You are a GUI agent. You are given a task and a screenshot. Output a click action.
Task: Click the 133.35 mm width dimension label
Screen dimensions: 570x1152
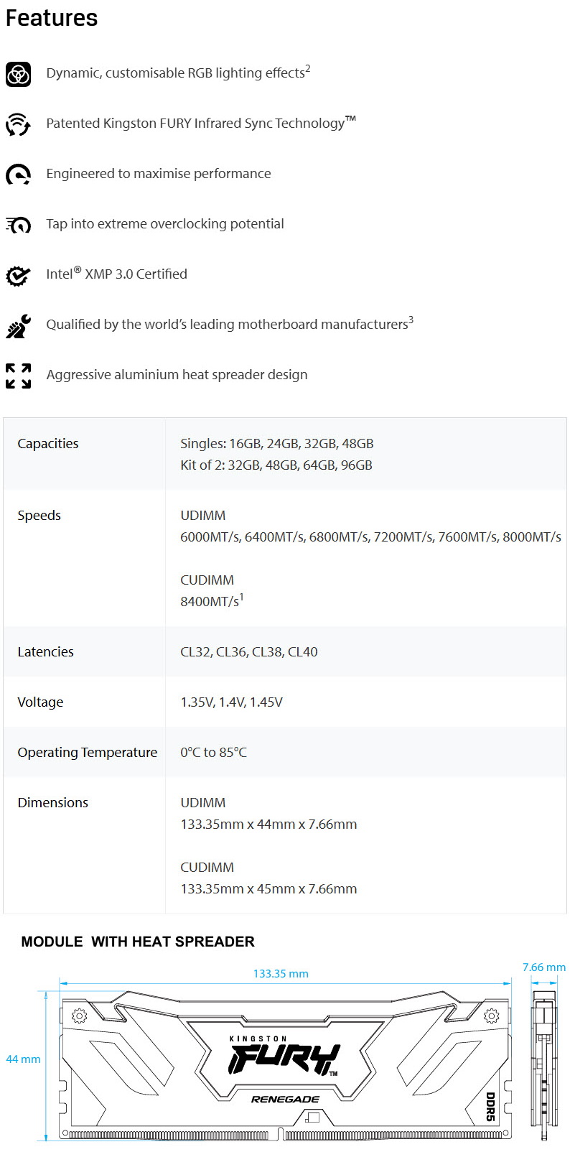(281, 974)
